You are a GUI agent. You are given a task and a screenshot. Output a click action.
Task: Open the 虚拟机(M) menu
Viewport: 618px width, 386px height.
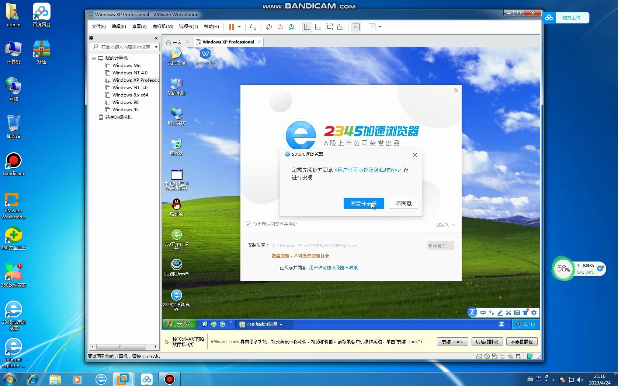click(x=163, y=27)
